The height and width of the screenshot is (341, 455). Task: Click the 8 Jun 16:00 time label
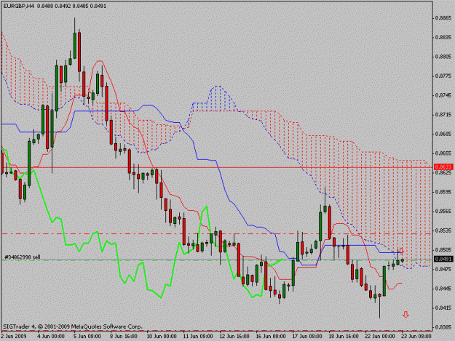[124, 337]
